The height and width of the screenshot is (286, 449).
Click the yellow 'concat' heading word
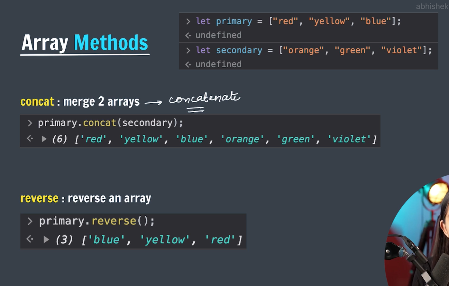pos(37,102)
